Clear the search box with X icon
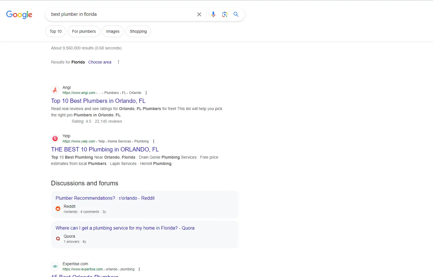 coord(199,14)
